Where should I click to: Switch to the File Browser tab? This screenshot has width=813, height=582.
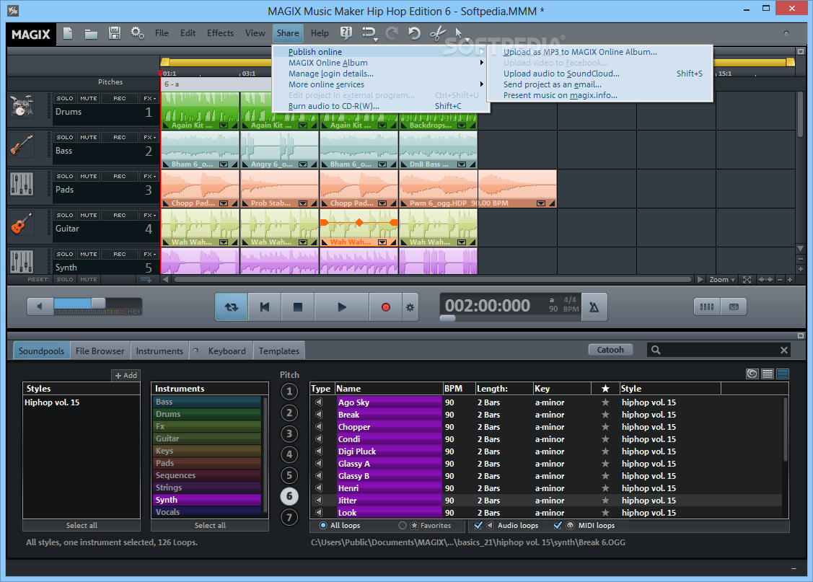pyautogui.click(x=100, y=350)
